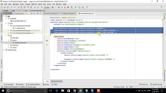Collapse the manifests folder node

pyautogui.click(x=6, y=18)
